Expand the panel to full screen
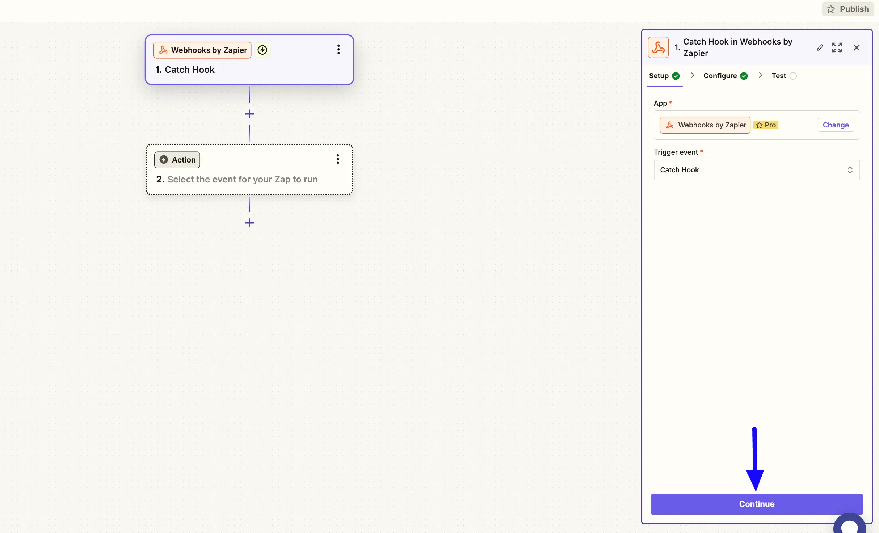The height and width of the screenshot is (533, 879). click(x=837, y=47)
